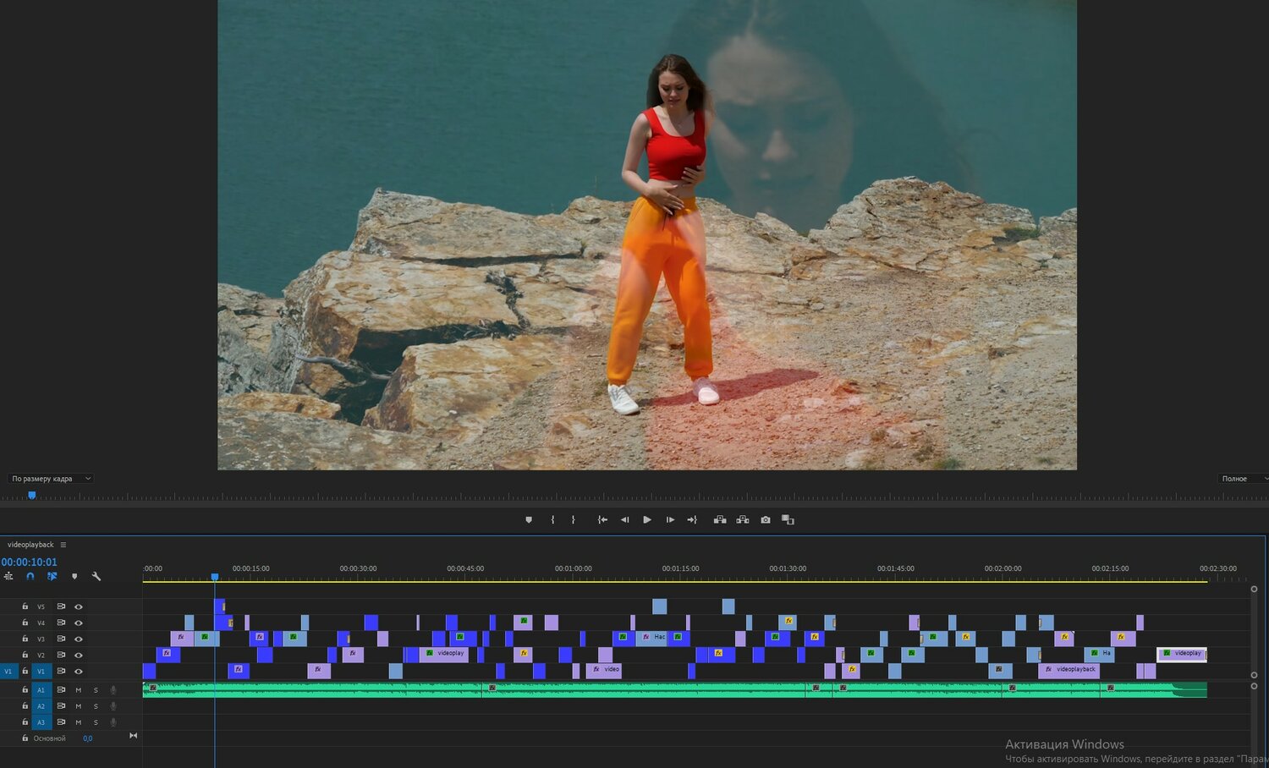The image size is (1269, 768).
Task: Toggle sync lock for track V4
Action: tap(61, 623)
